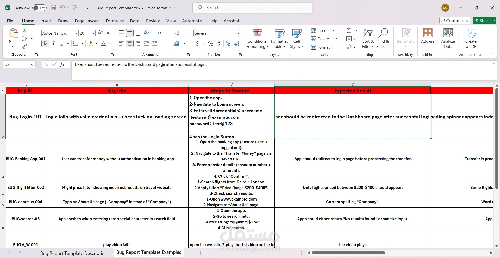Open the Formulas tab
The width and height of the screenshot is (500, 258).
(115, 21)
